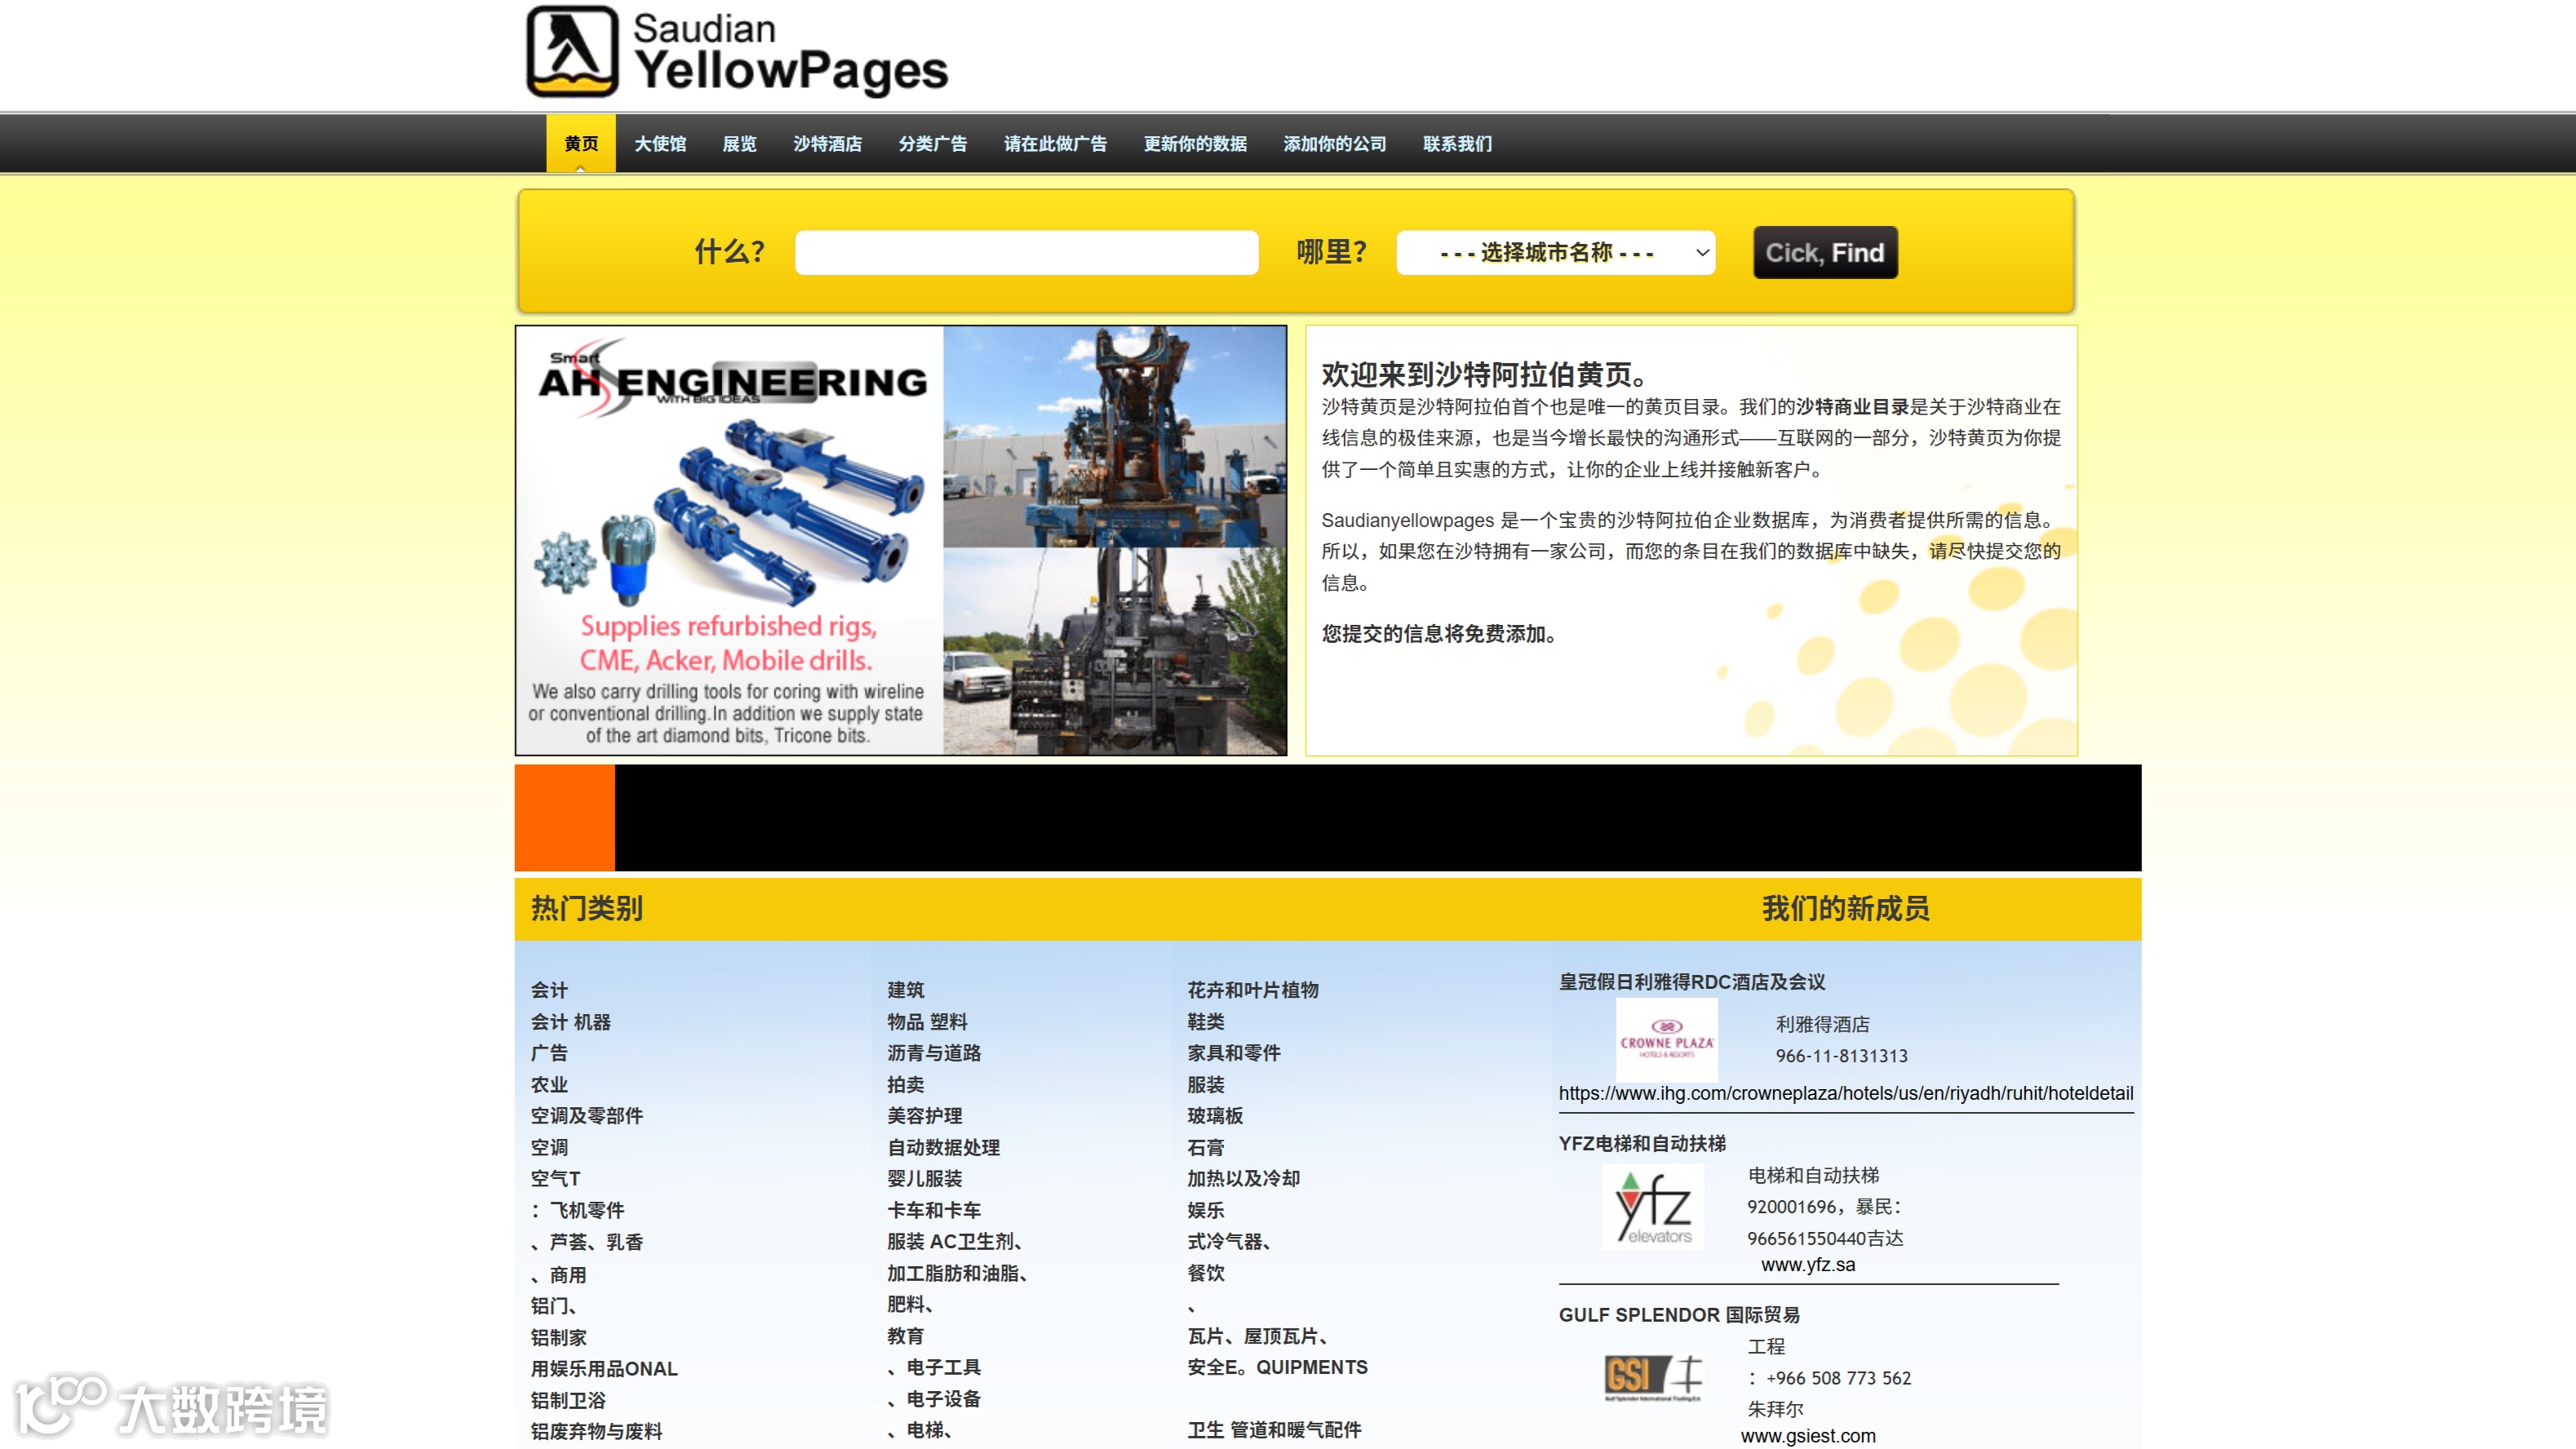Viewport: 2576px width, 1449px height.
Task: Click the 什么 search input field
Action: [1026, 253]
